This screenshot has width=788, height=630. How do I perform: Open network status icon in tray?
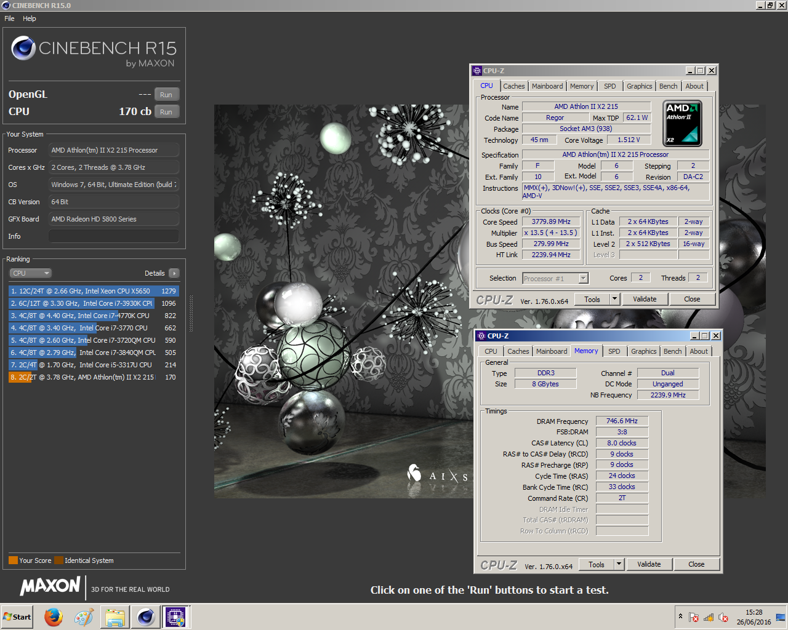(709, 617)
